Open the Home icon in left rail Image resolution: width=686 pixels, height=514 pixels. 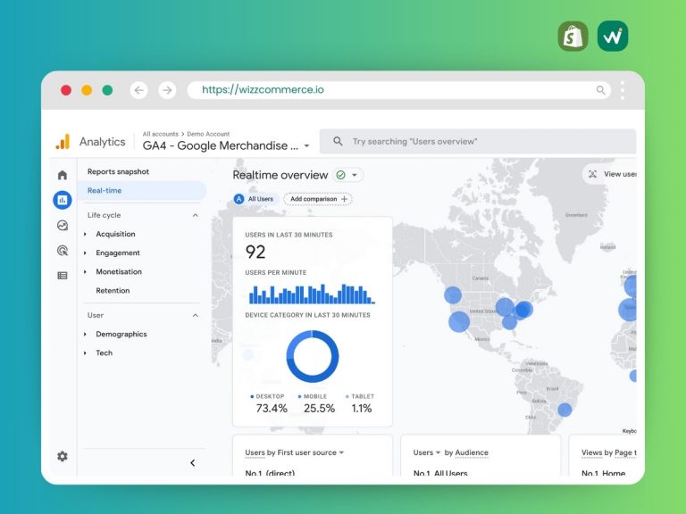point(63,175)
